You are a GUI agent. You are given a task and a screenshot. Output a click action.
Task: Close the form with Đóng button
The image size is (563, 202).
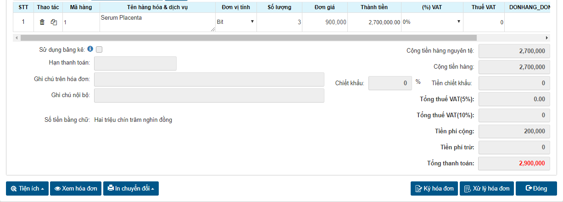click(536, 188)
